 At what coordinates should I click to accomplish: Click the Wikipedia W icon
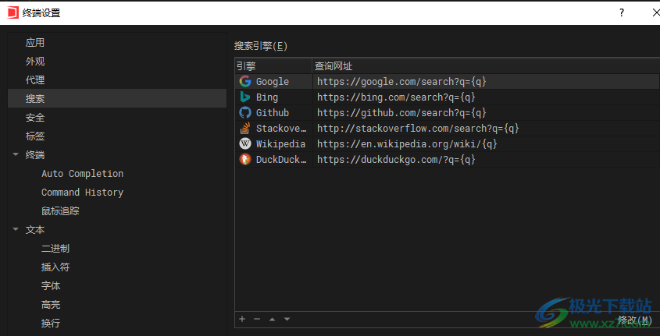coord(245,143)
